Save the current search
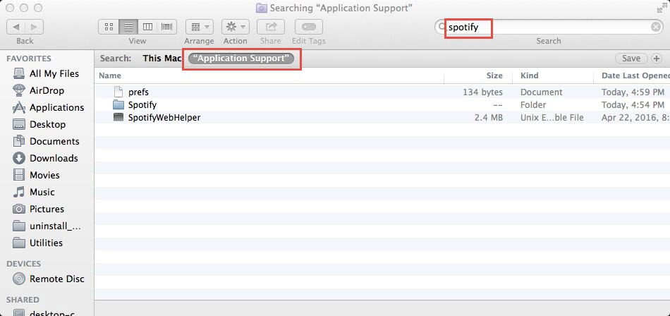 (631, 59)
